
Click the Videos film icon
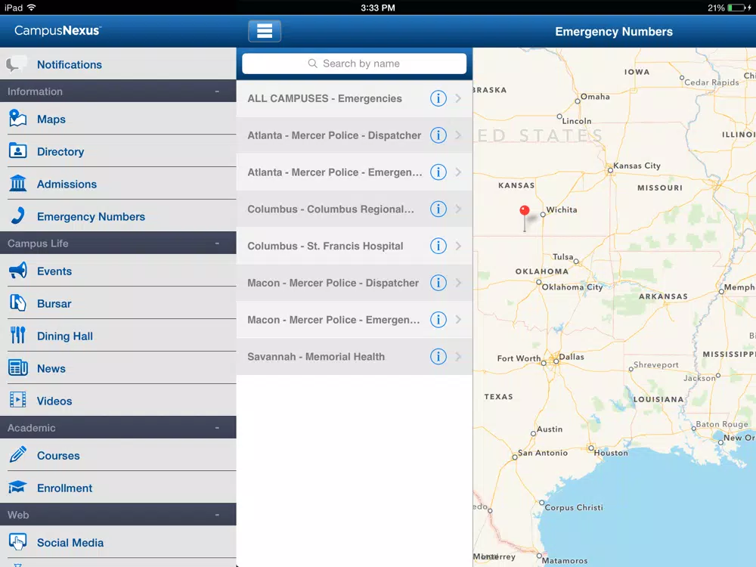(x=18, y=400)
